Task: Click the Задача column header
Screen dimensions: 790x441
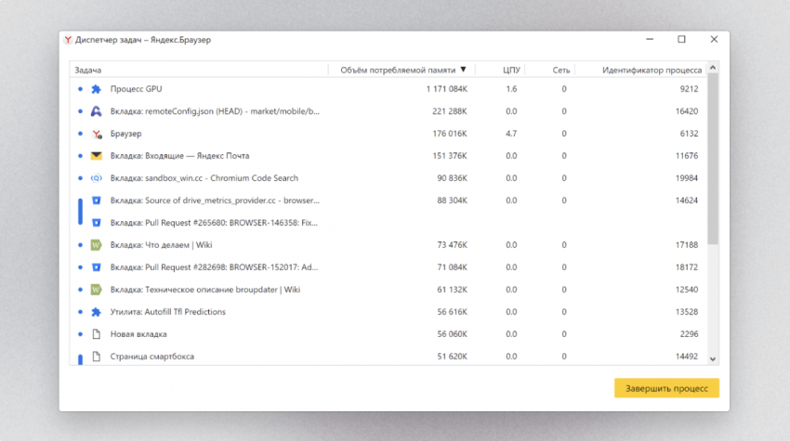Action: tap(88, 70)
